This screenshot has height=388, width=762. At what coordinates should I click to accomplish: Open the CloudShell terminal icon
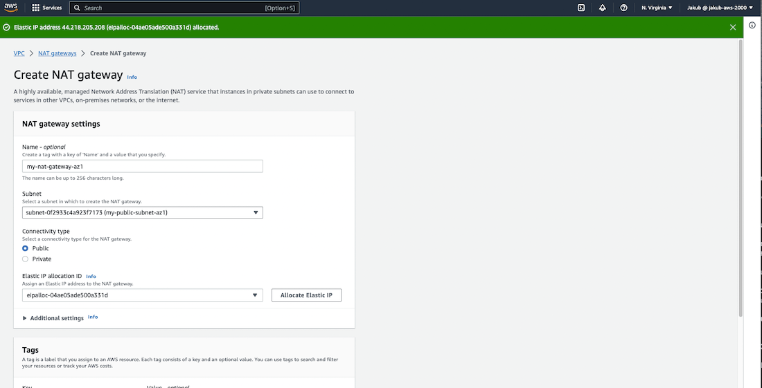point(581,8)
